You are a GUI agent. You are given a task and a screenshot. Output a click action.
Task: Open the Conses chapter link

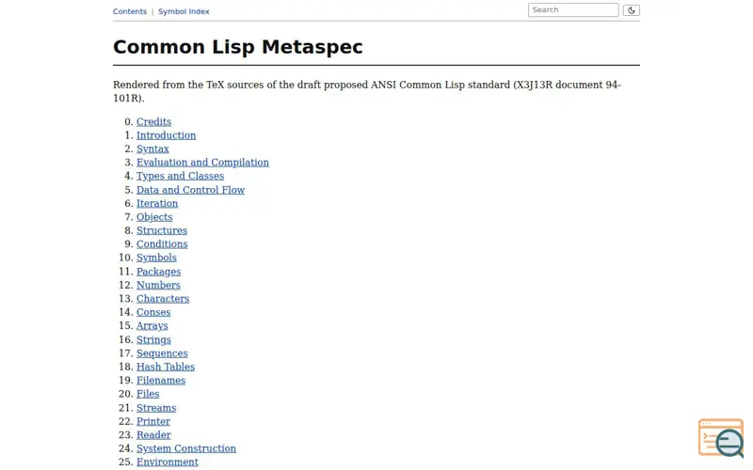pos(153,312)
